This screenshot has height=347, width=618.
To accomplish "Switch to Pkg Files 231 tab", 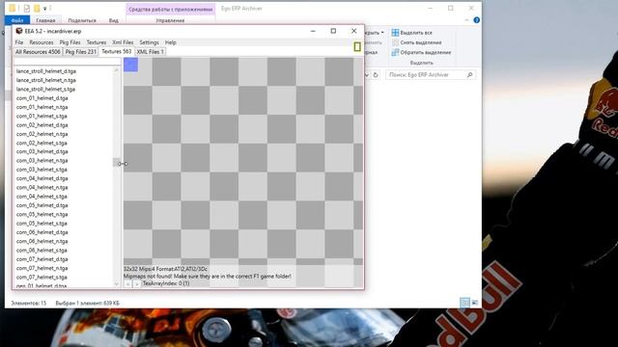I will (80, 52).
